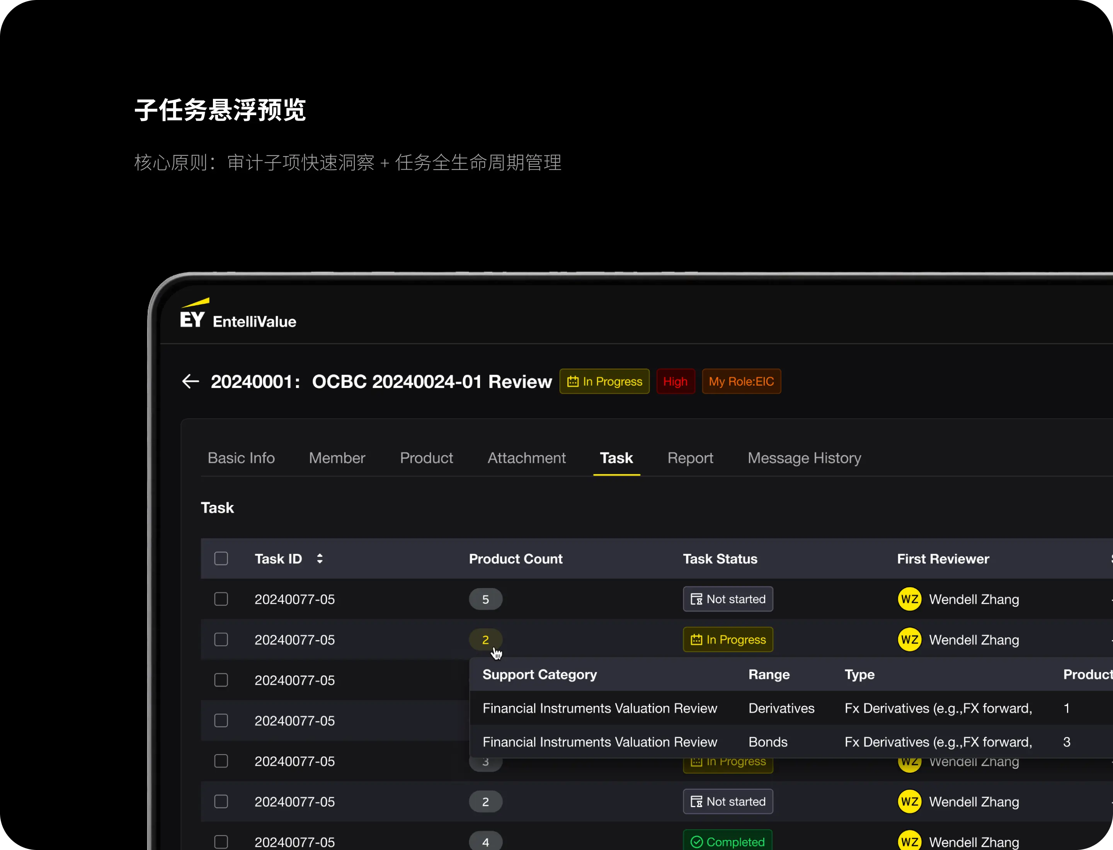Viewport: 1113px width, 850px height.
Task: Go to the Attachment tab
Action: point(526,458)
